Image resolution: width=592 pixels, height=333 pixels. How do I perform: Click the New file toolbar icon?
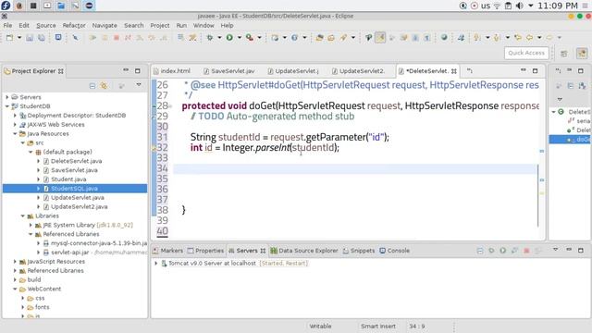coord(9,37)
